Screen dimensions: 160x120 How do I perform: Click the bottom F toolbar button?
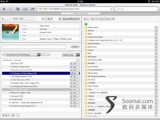point(9,115)
